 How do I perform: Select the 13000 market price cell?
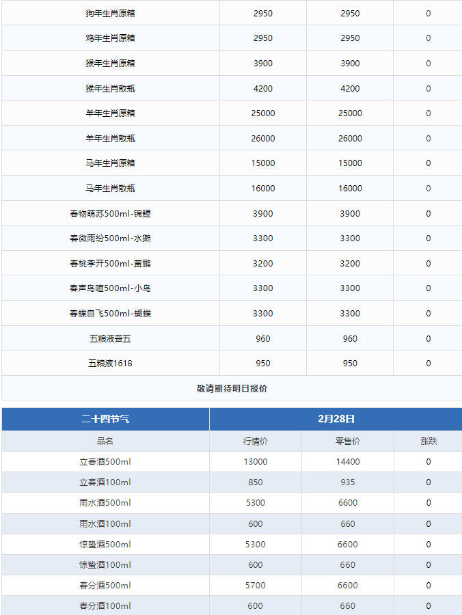coord(256,462)
